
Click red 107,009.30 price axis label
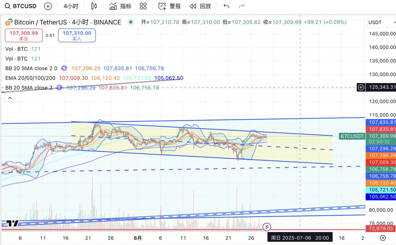(381, 162)
